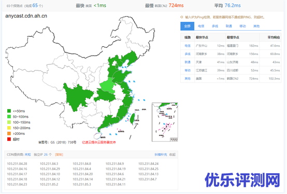287x194 pixels.
Task: Click the red 亿速云 sponsor link
Action: [99, 142]
